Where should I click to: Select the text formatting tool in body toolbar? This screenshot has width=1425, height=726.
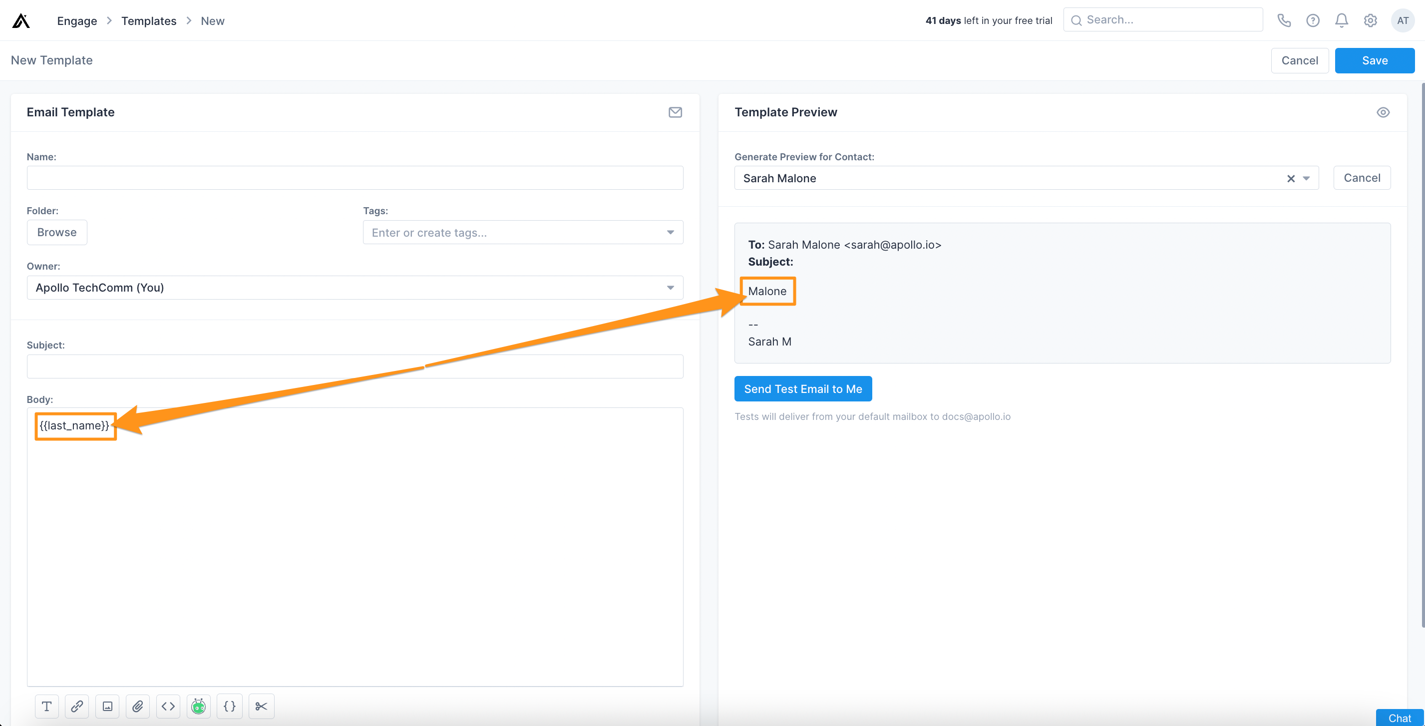(x=46, y=706)
